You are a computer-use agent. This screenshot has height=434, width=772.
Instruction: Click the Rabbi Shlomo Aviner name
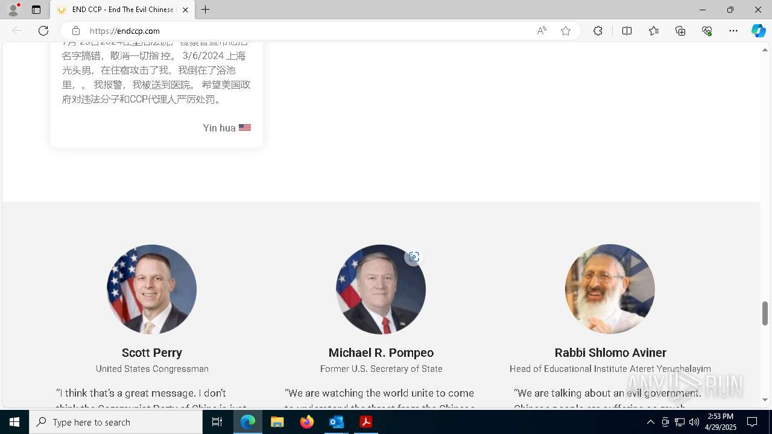pos(610,353)
